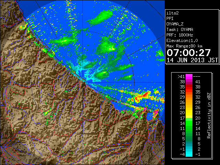The height and width of the screenshot is (165, 220).
Task: Click the 'Max Range:80 km' text
Action: point(184,46)
